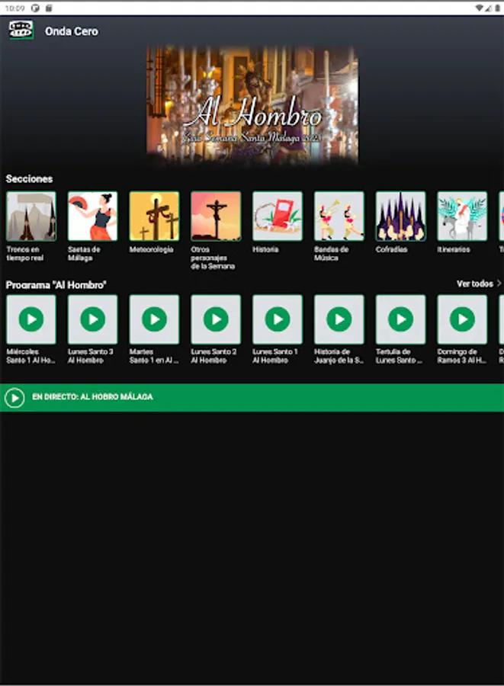Tap the Historia label text

point(265,249)
